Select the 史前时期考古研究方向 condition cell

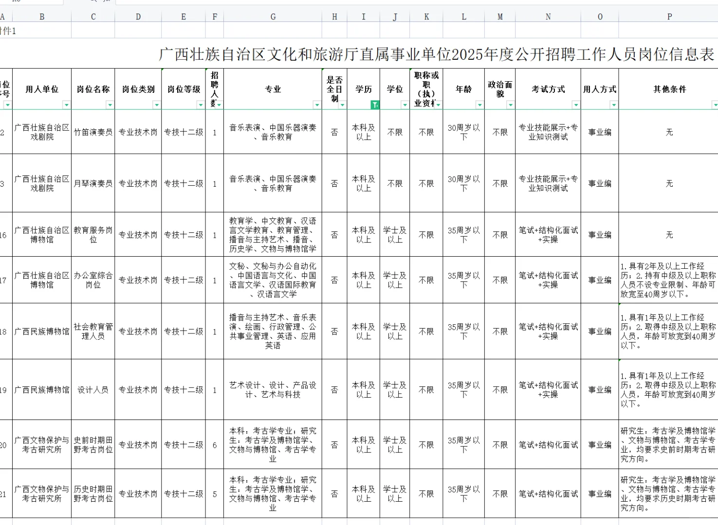tap(669, 445)
